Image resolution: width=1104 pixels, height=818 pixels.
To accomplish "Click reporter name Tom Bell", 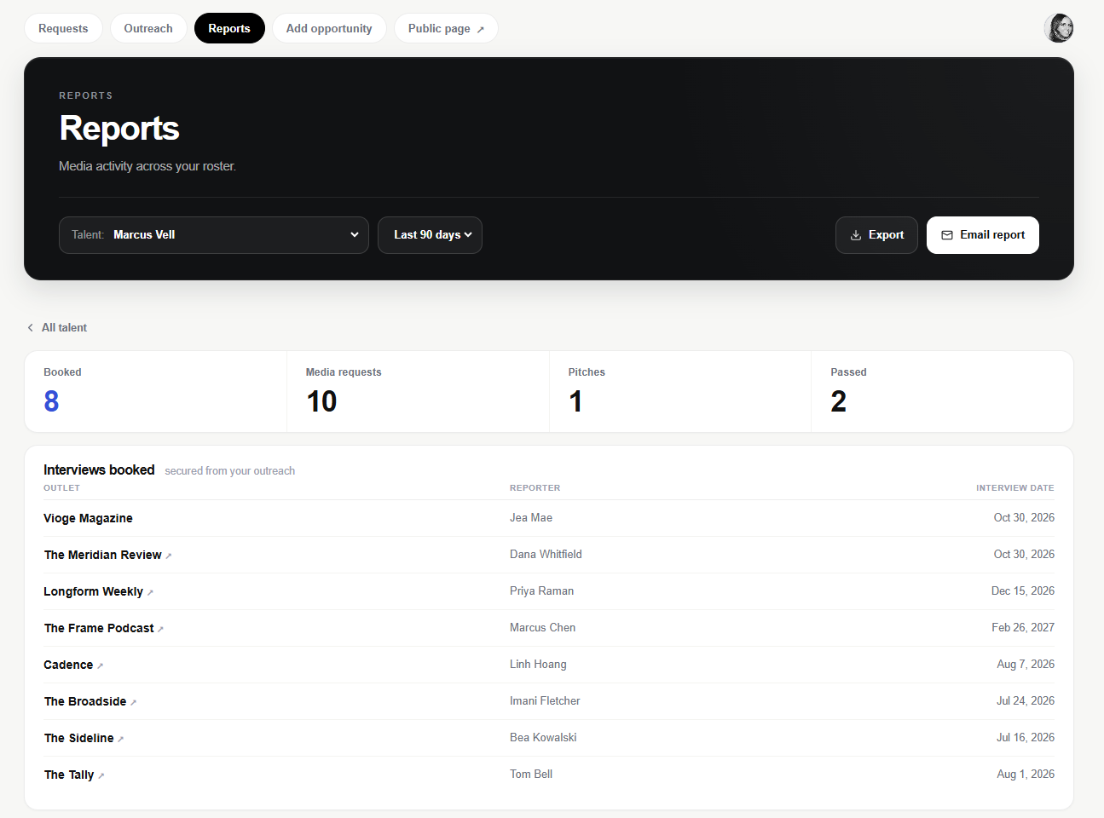I will 531,775.
